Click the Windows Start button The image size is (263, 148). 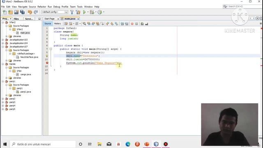pos(5,144)
